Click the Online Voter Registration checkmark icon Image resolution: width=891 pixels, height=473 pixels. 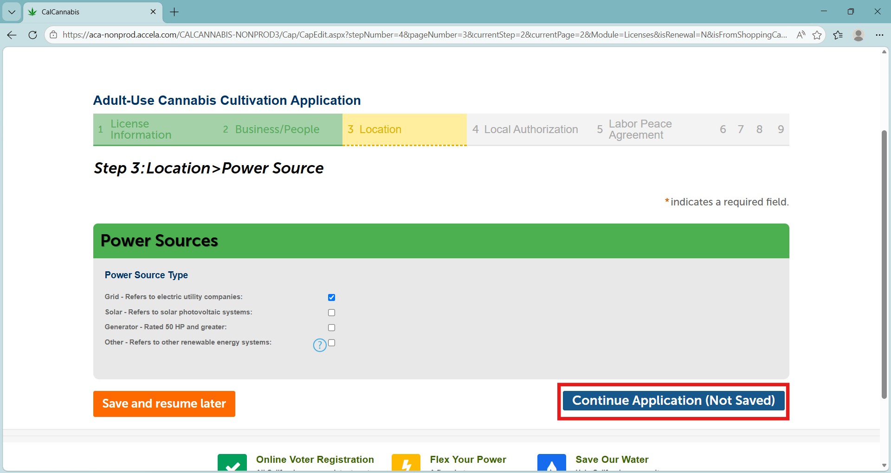pyautogui.click(x=232, y=463)
